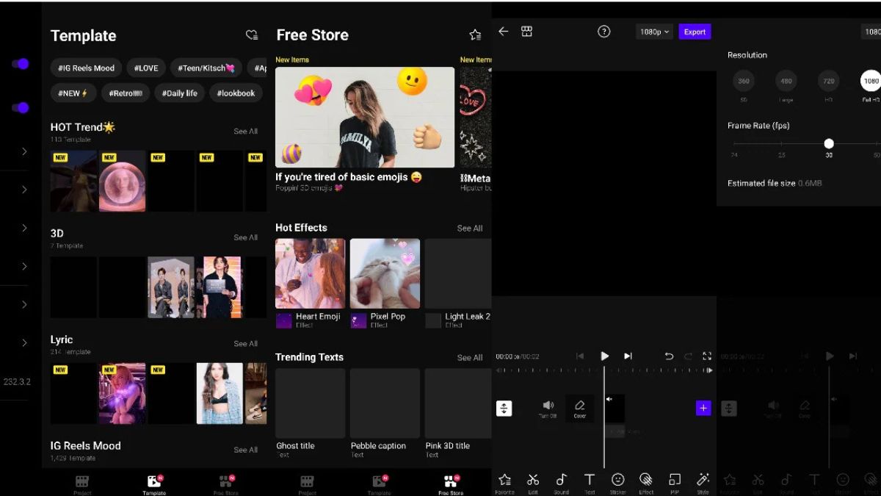881x496 pixels.
Task: Open Free Store tab in the Template screen
Action: coord(226,485)
